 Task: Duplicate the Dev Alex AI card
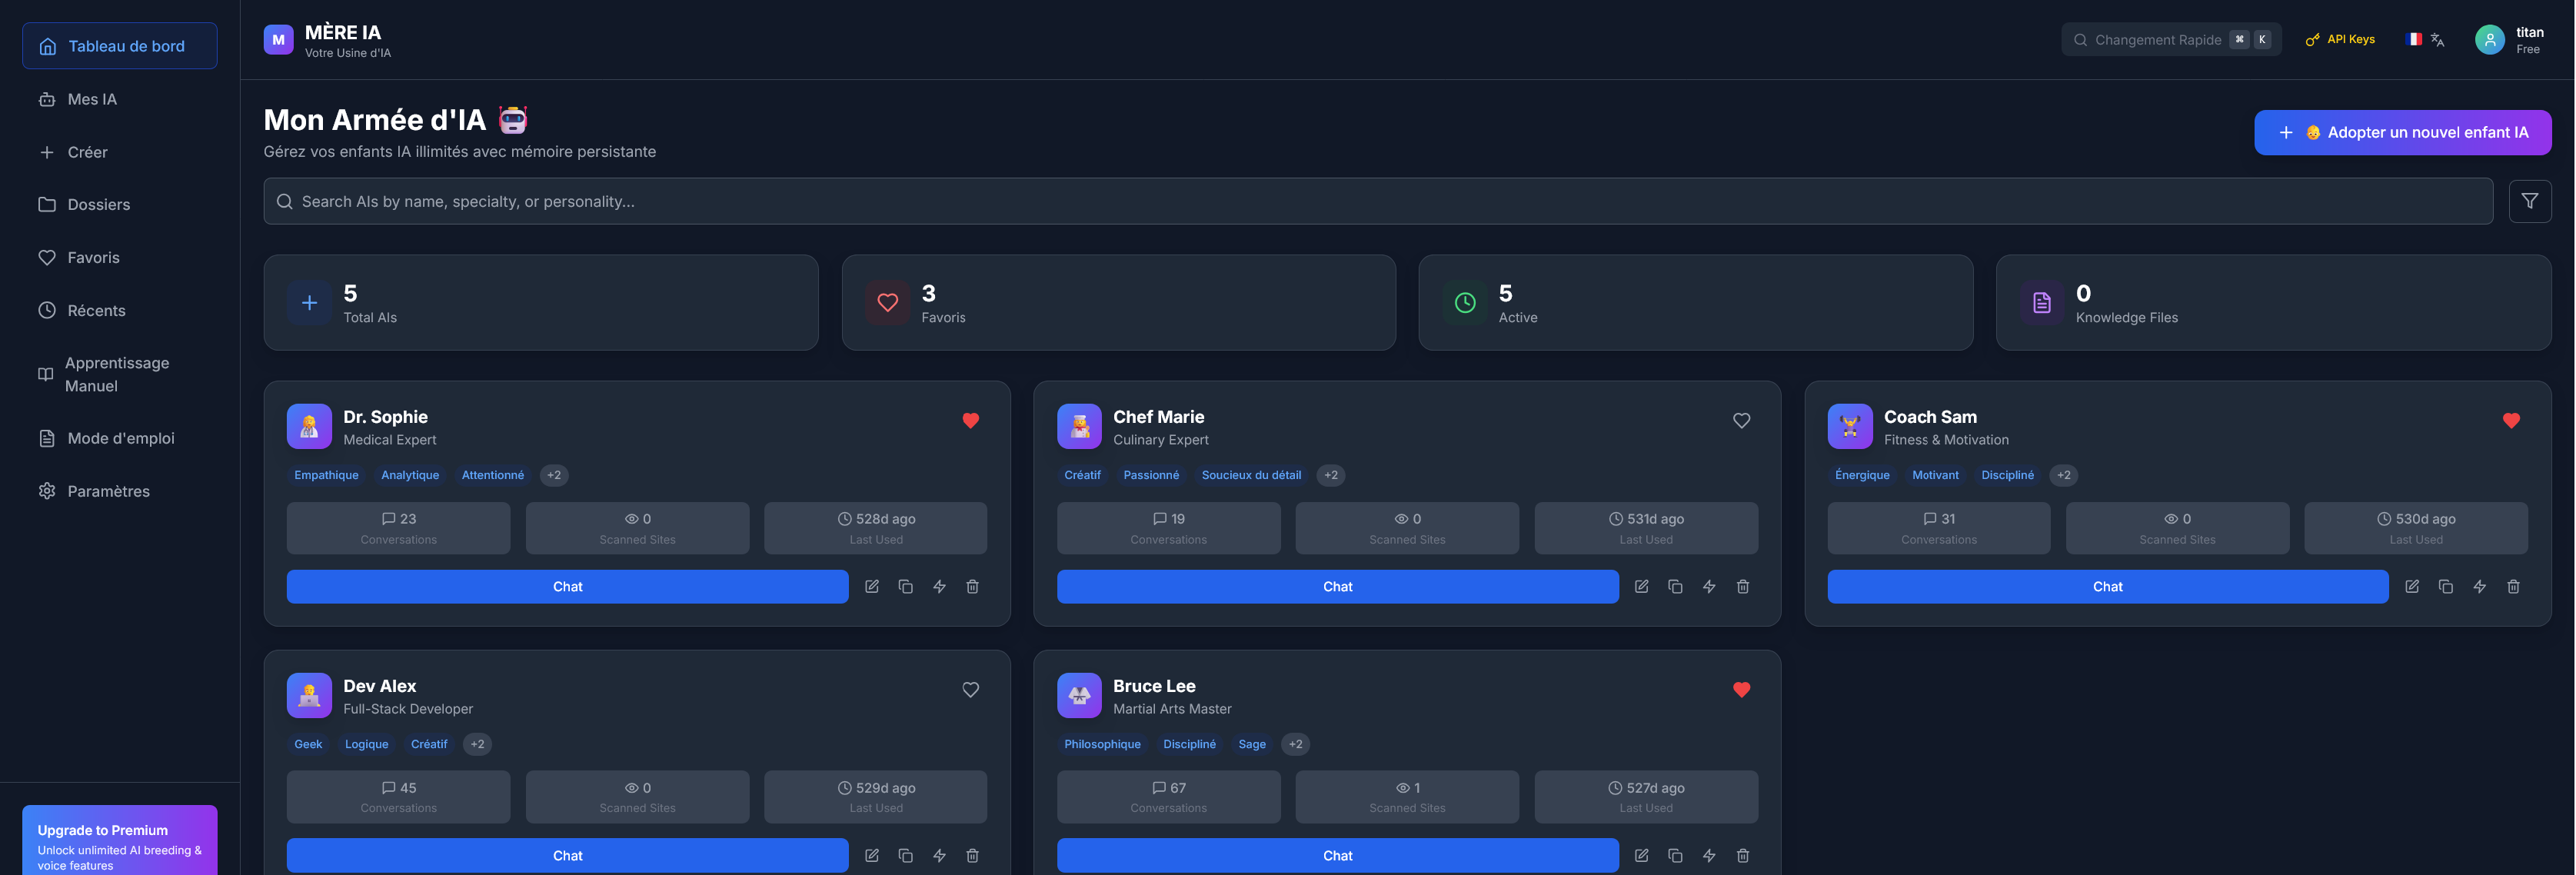(906, 856)
